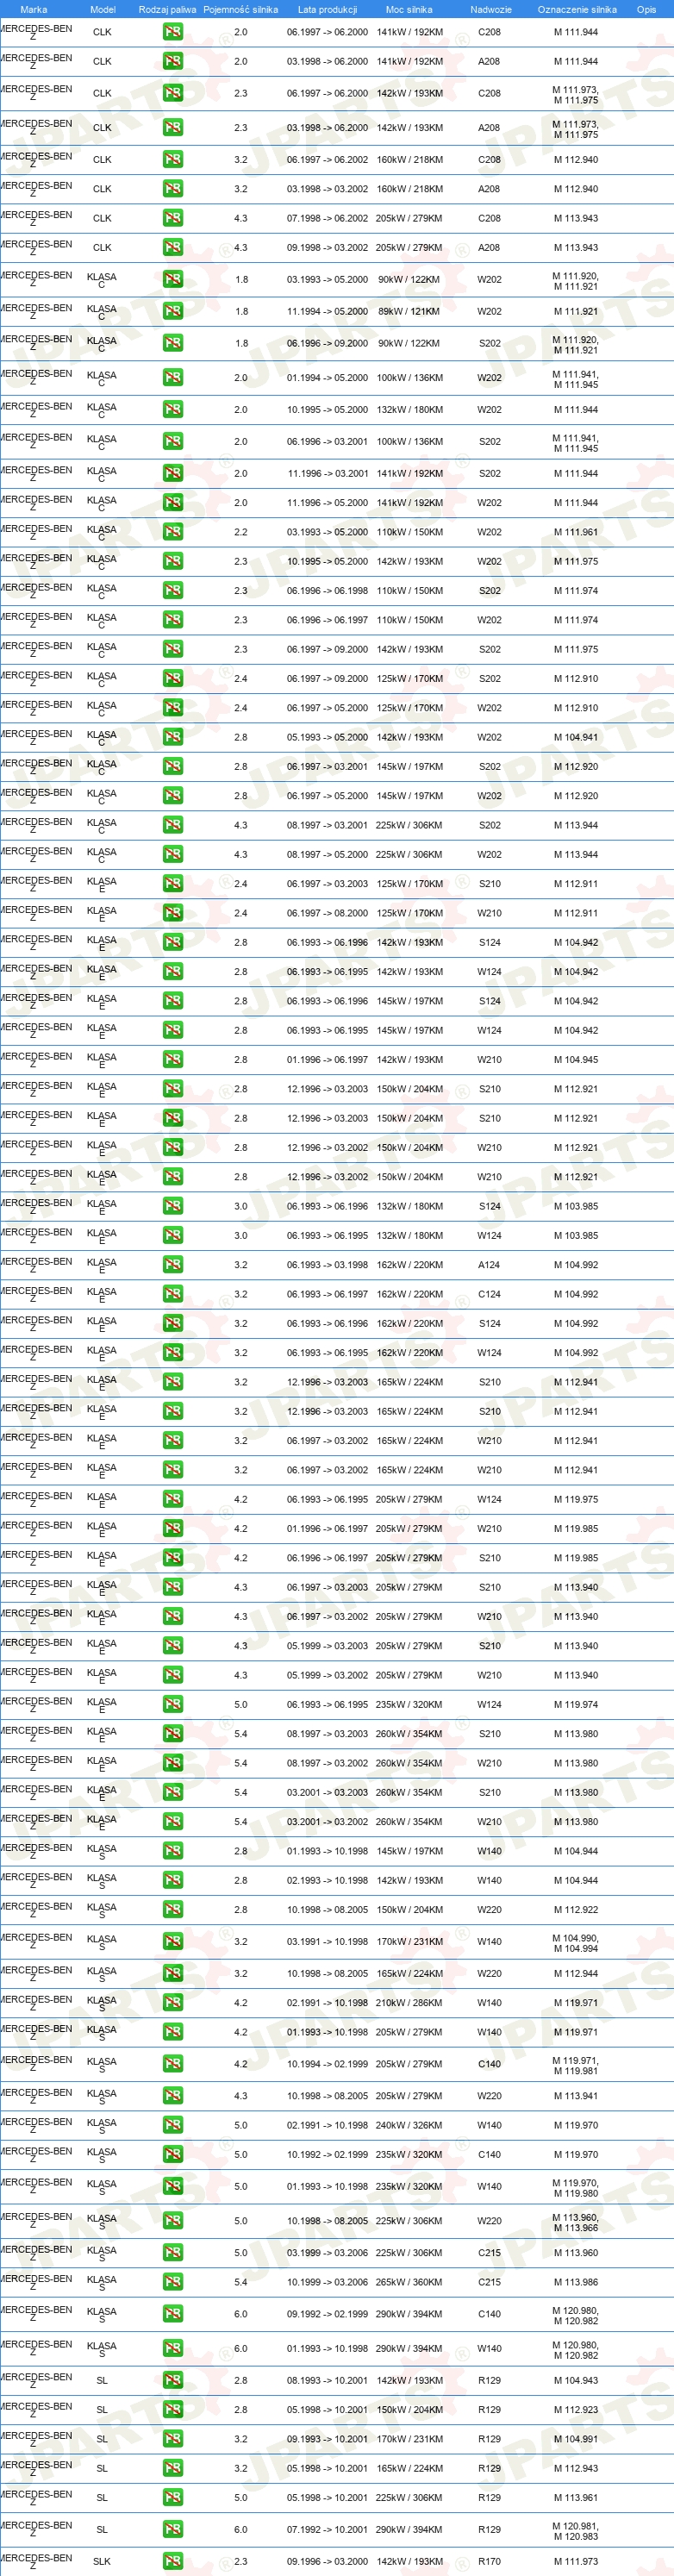Click fuel icon in M 113.986 row
The height and width of the screenshot is (2576, 674).
(173, 2282)
